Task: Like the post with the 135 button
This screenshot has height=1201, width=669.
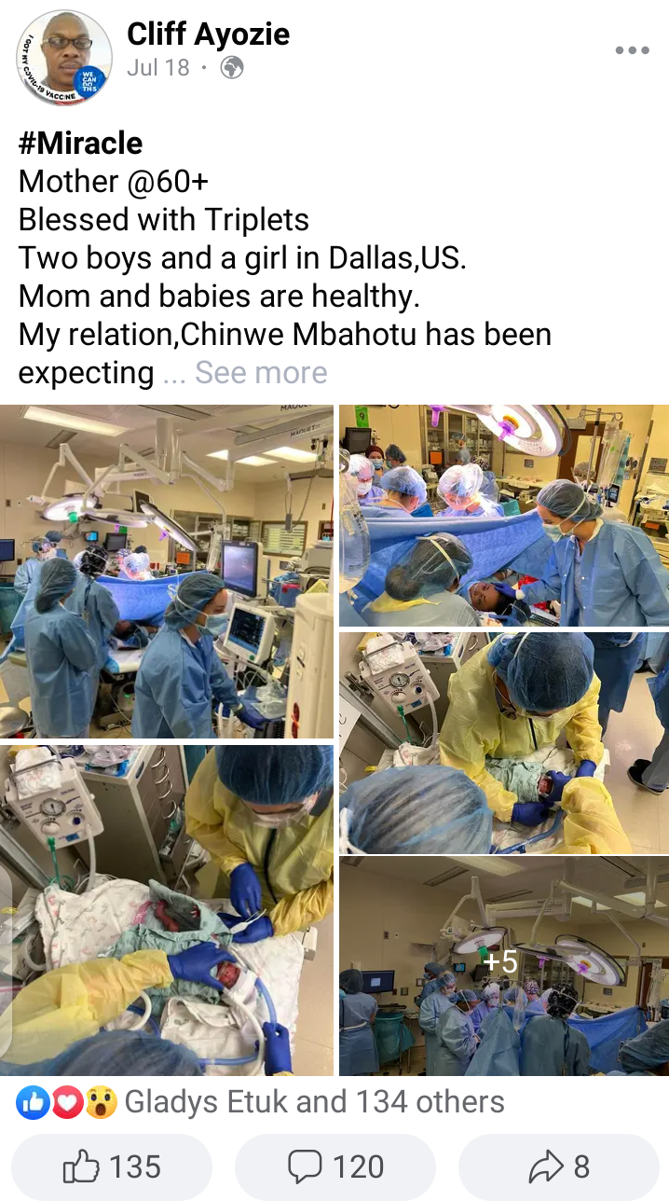Action: click(x=112, y=1166)
